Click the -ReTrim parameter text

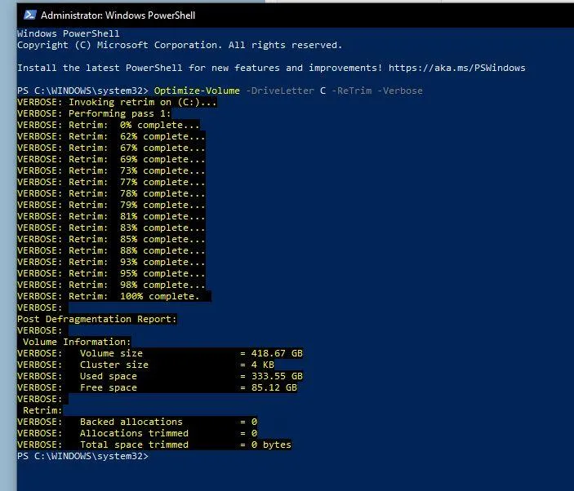pyautogui.click(x=352, y=91)
